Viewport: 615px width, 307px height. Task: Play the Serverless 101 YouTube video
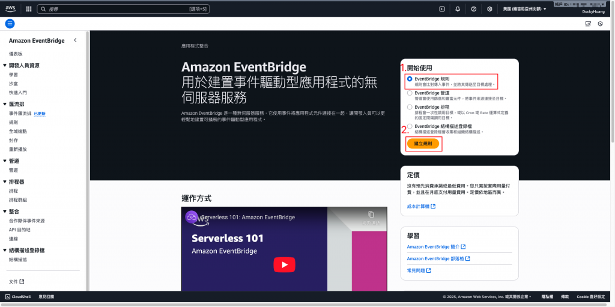[284, 264]
